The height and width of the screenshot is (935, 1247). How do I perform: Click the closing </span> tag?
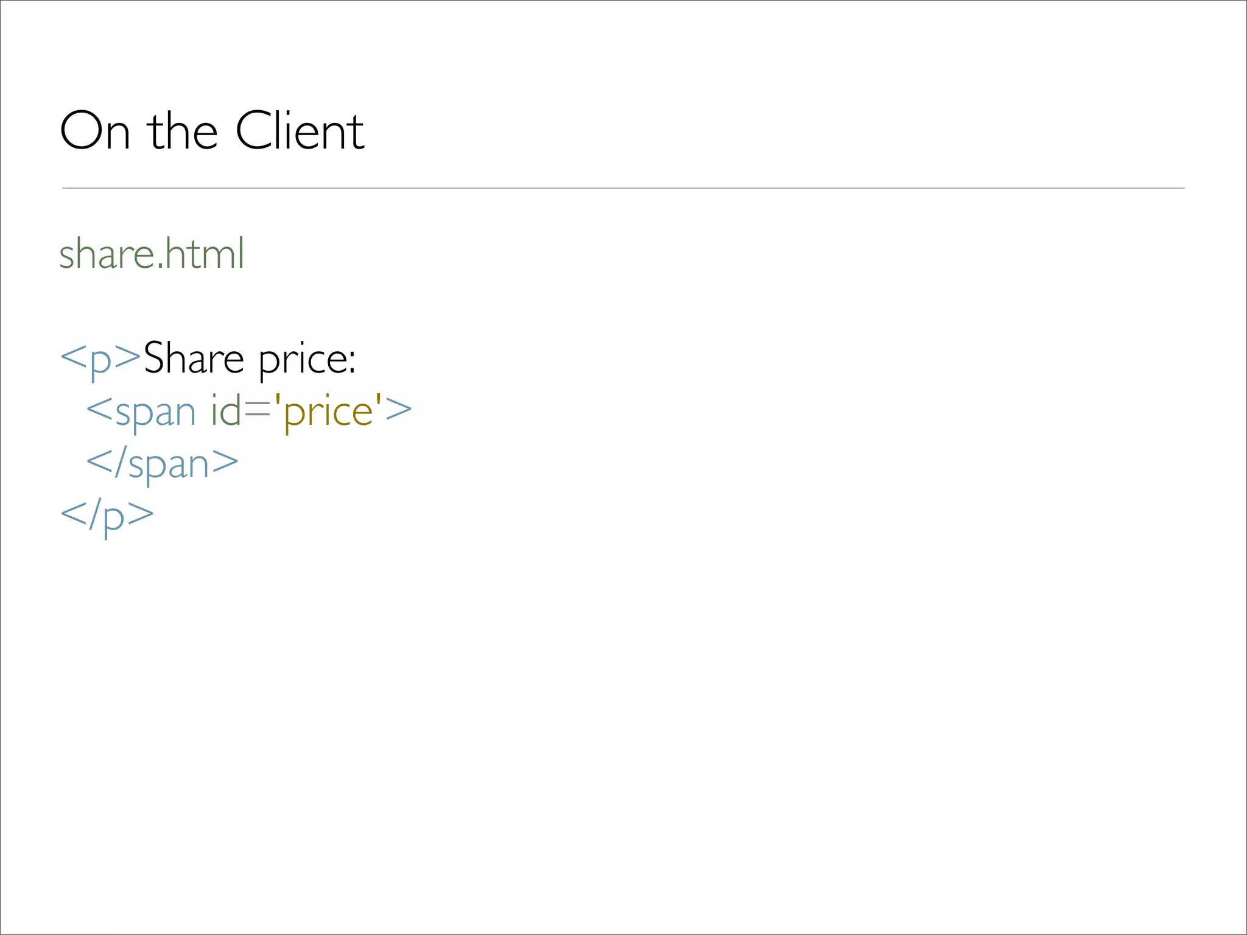click(162, 464)
